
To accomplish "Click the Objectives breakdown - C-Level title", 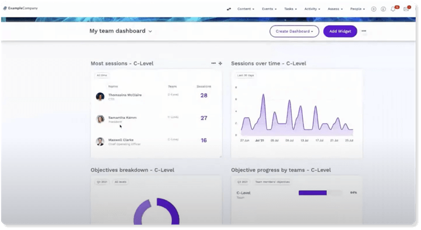I will tap(132, 170).
